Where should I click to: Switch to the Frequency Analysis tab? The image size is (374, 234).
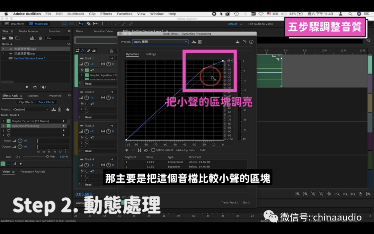[x=33, y=172]
